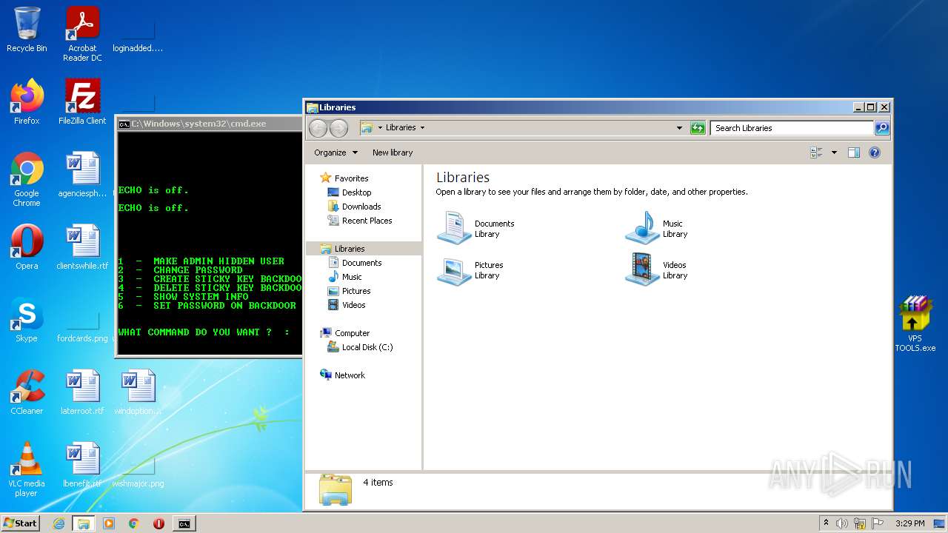
Task: Click the Explorer Back arrow button
Action: [x=318, y=128]
